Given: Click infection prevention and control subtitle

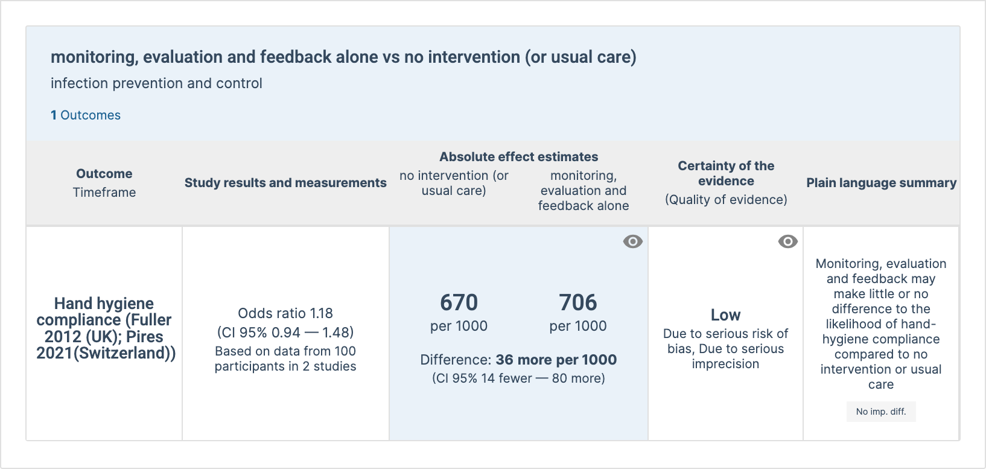Looking at the screenshot, I should click(156, 83).
